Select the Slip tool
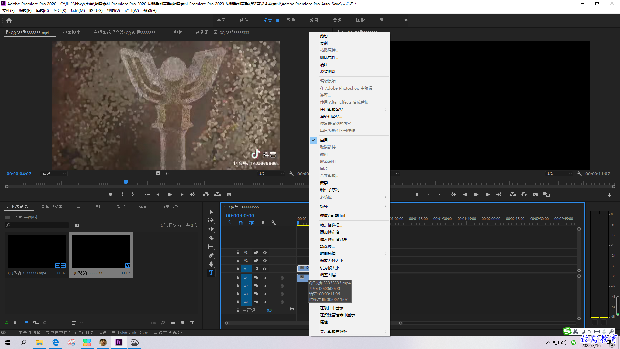 (211, 247)
